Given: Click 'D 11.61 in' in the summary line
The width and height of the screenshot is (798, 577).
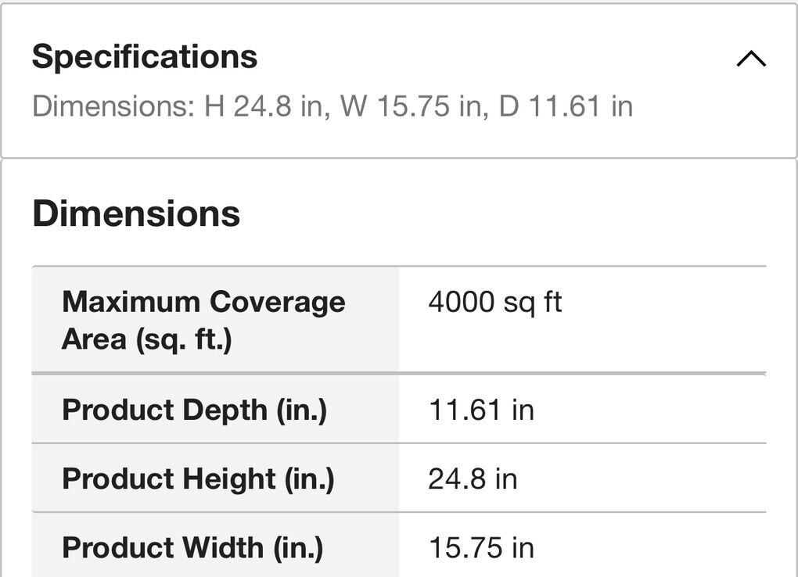Looking at the screenshot, I should coord(566,106).
